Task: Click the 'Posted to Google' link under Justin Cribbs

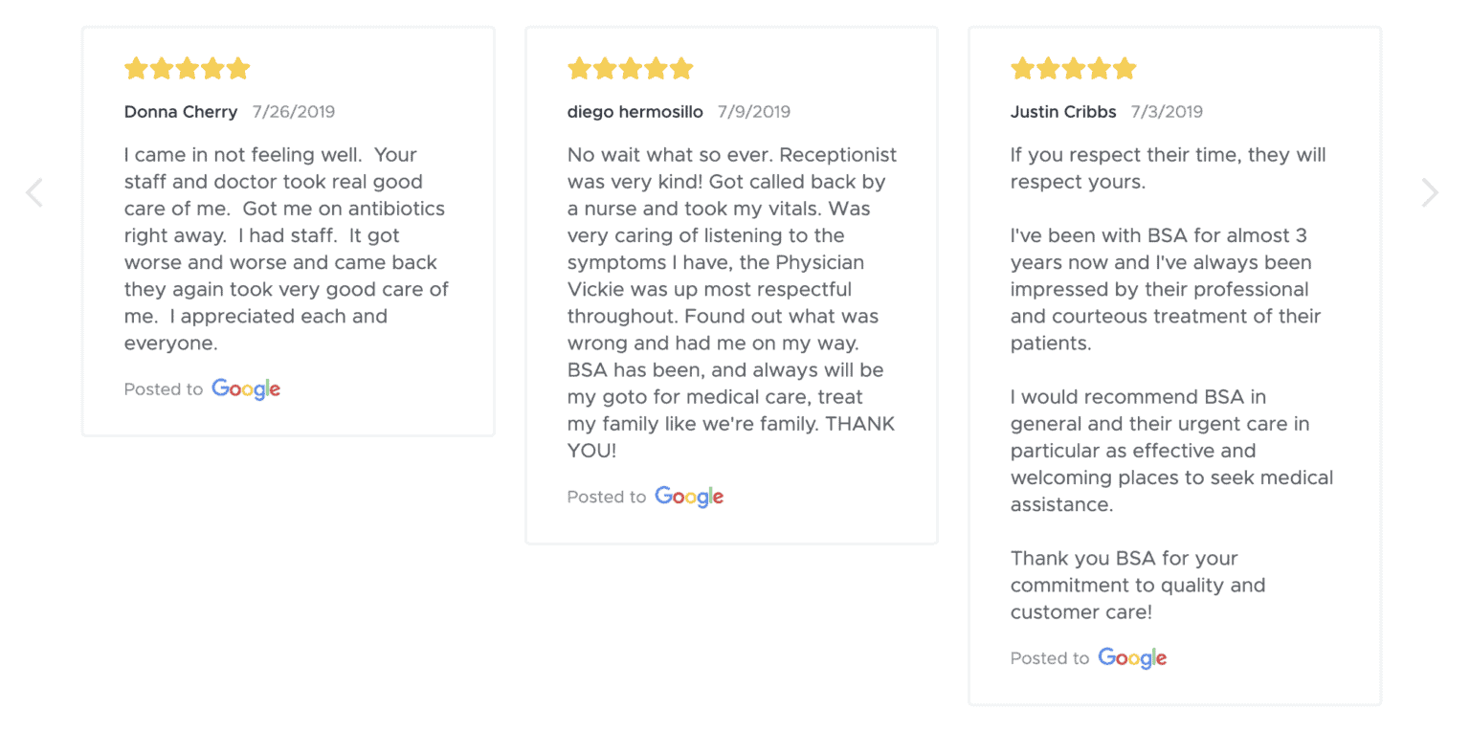Action: click(x=1088, y=657)
